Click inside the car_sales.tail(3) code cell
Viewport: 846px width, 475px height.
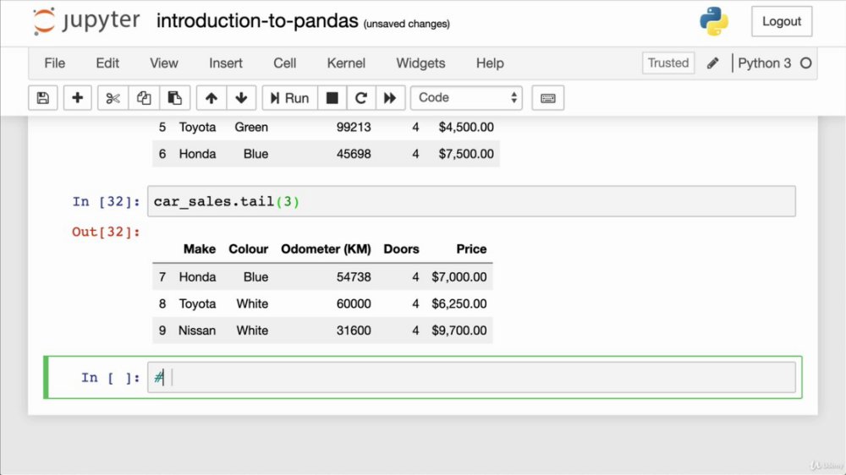471,201
